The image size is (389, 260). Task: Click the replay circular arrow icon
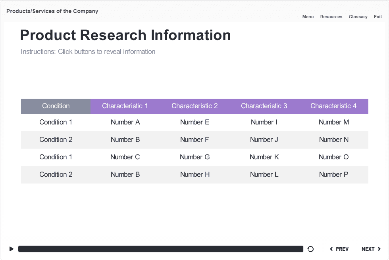click(x=311, y=249)
